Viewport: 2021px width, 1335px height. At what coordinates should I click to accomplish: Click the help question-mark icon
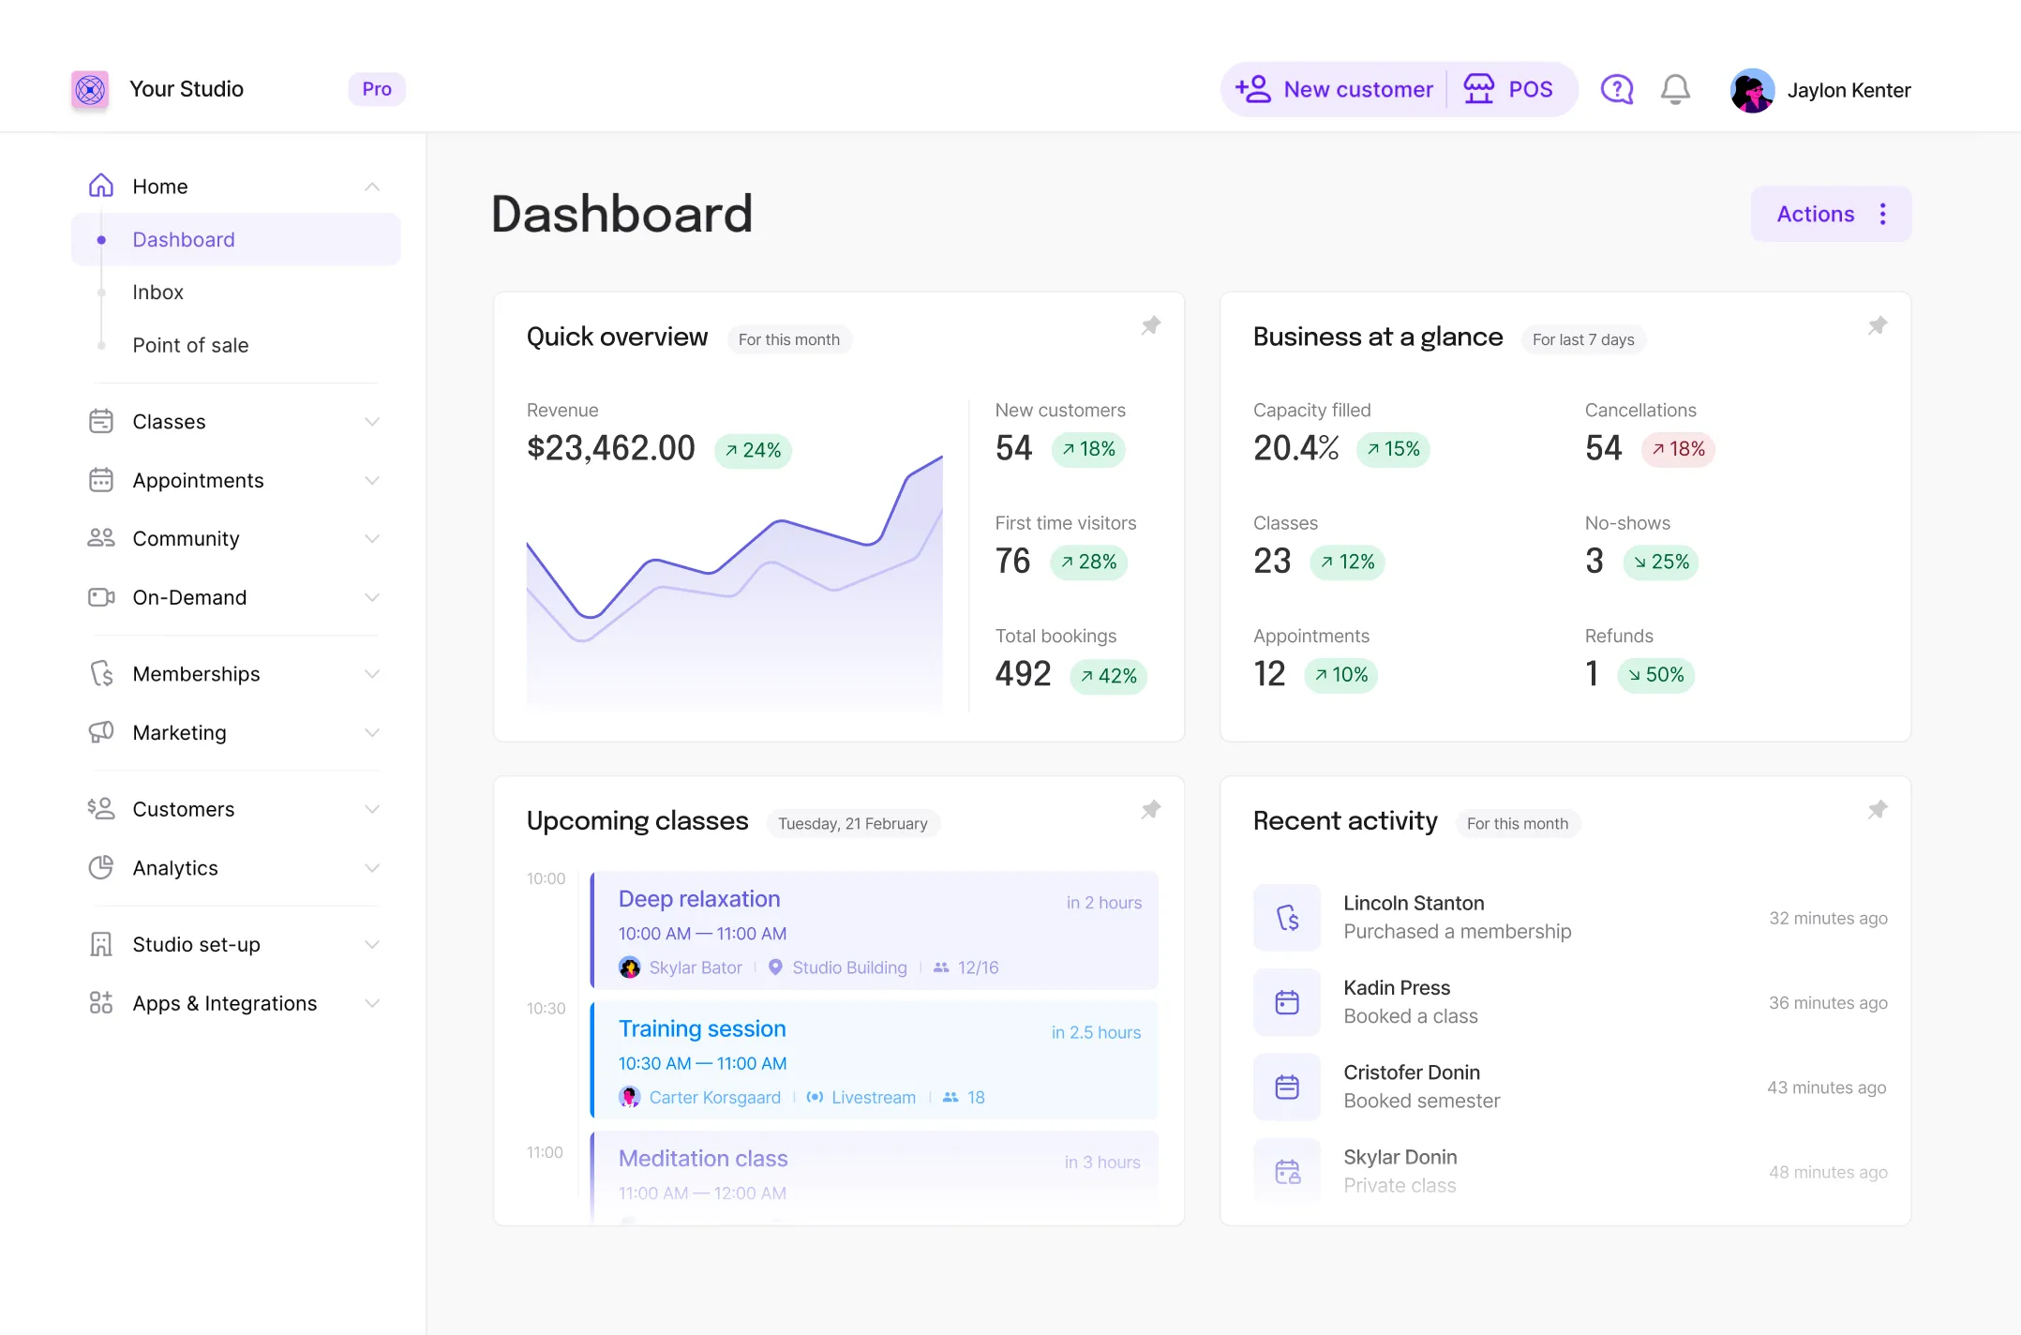click(x=1617, y=90)
